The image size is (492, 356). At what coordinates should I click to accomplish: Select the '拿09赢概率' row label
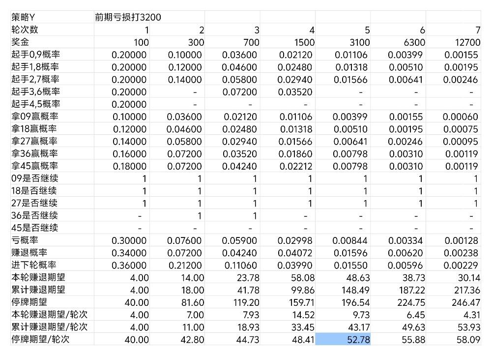(x=35, y=117)
